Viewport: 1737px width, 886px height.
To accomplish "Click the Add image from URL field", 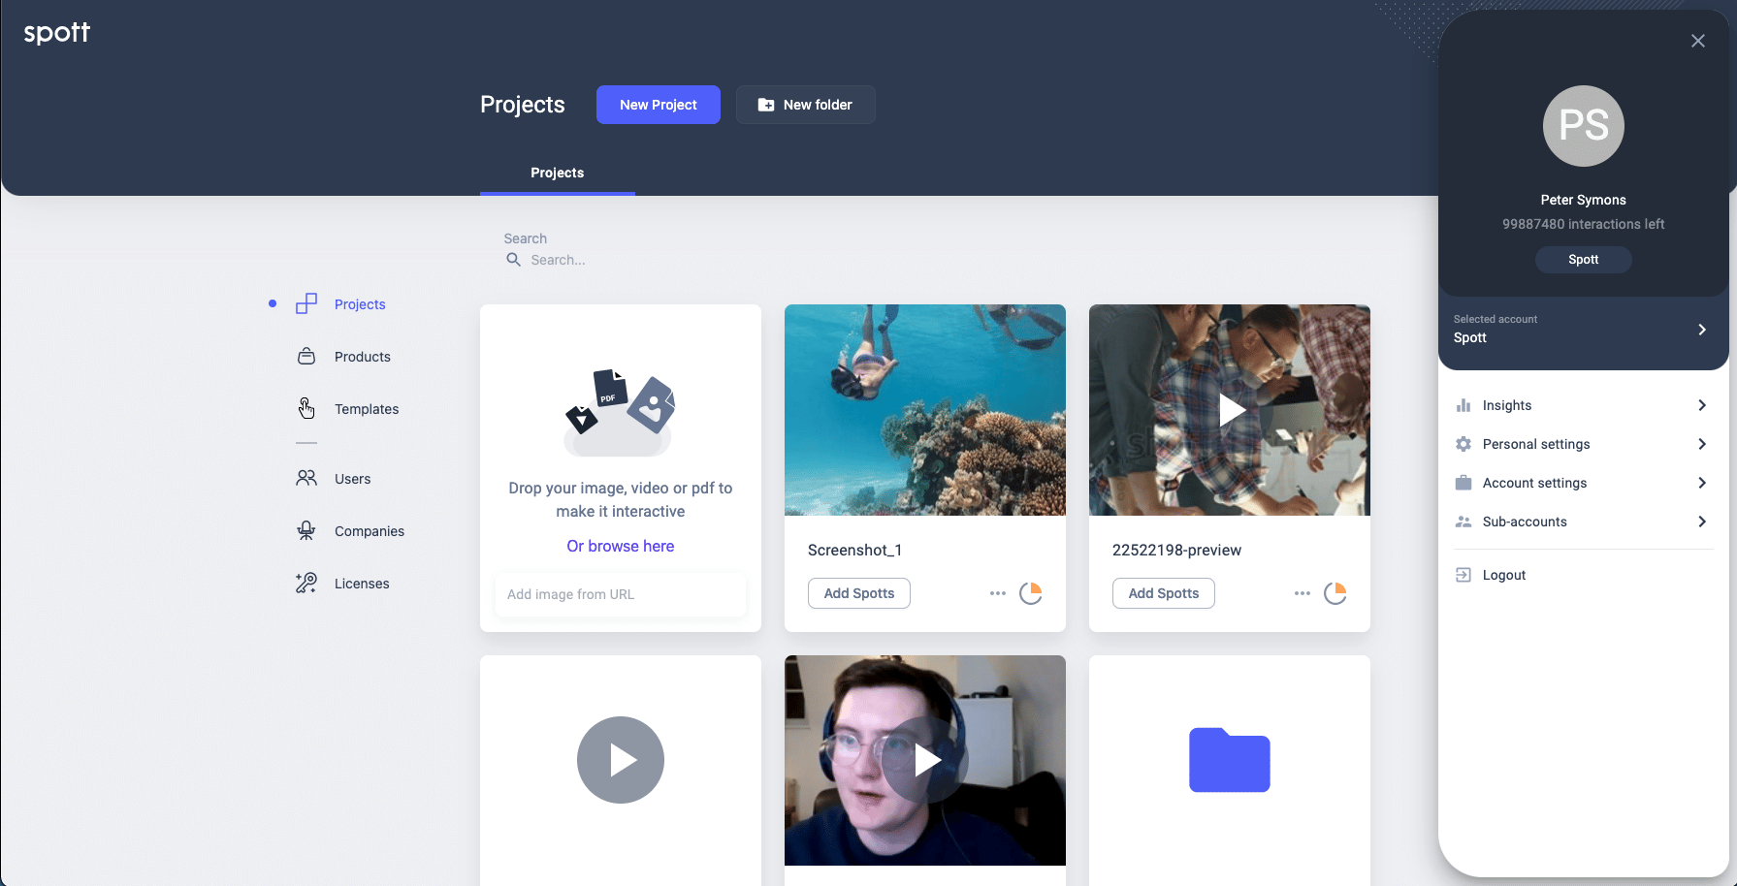I will click(x=621, y=594).
